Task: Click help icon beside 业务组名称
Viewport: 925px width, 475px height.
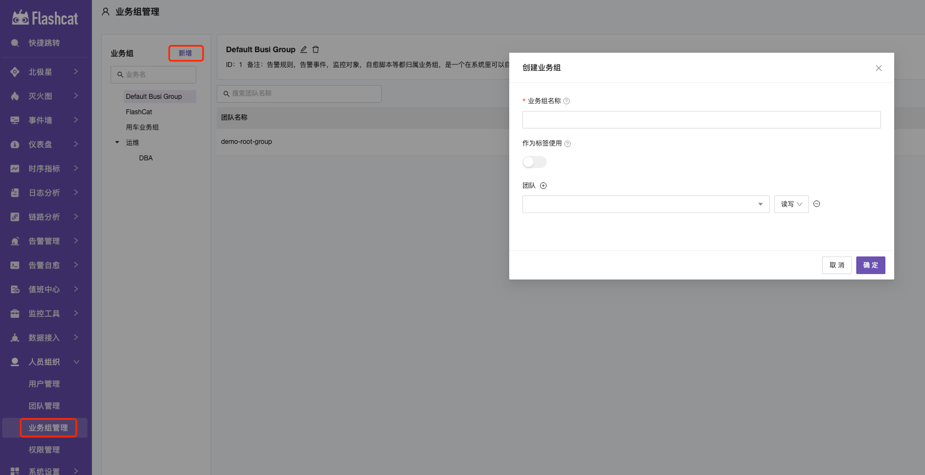Action: pos(566,101)
